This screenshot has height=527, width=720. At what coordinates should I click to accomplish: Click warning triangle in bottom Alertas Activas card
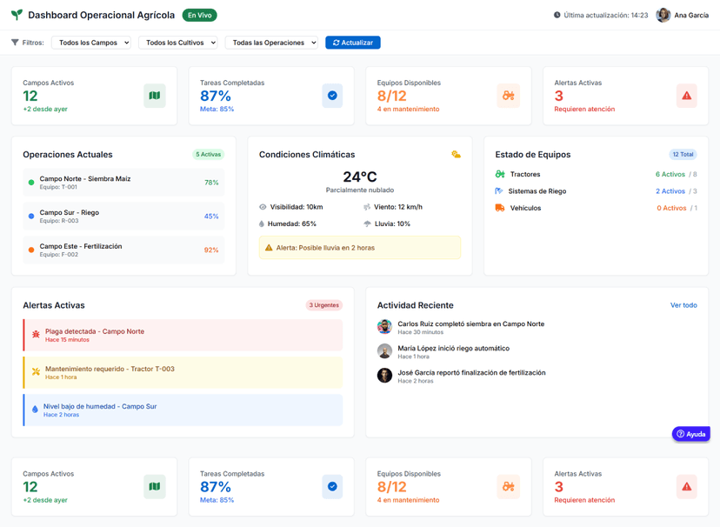[x=686, y=487]
